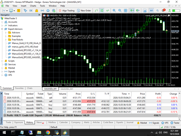
Task: Open notifications icon with red badge
Action: pyautogui.click(x=164, y=11)
